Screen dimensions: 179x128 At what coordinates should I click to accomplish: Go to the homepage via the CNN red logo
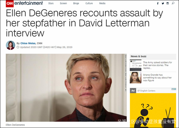click(x=10, y=4)
